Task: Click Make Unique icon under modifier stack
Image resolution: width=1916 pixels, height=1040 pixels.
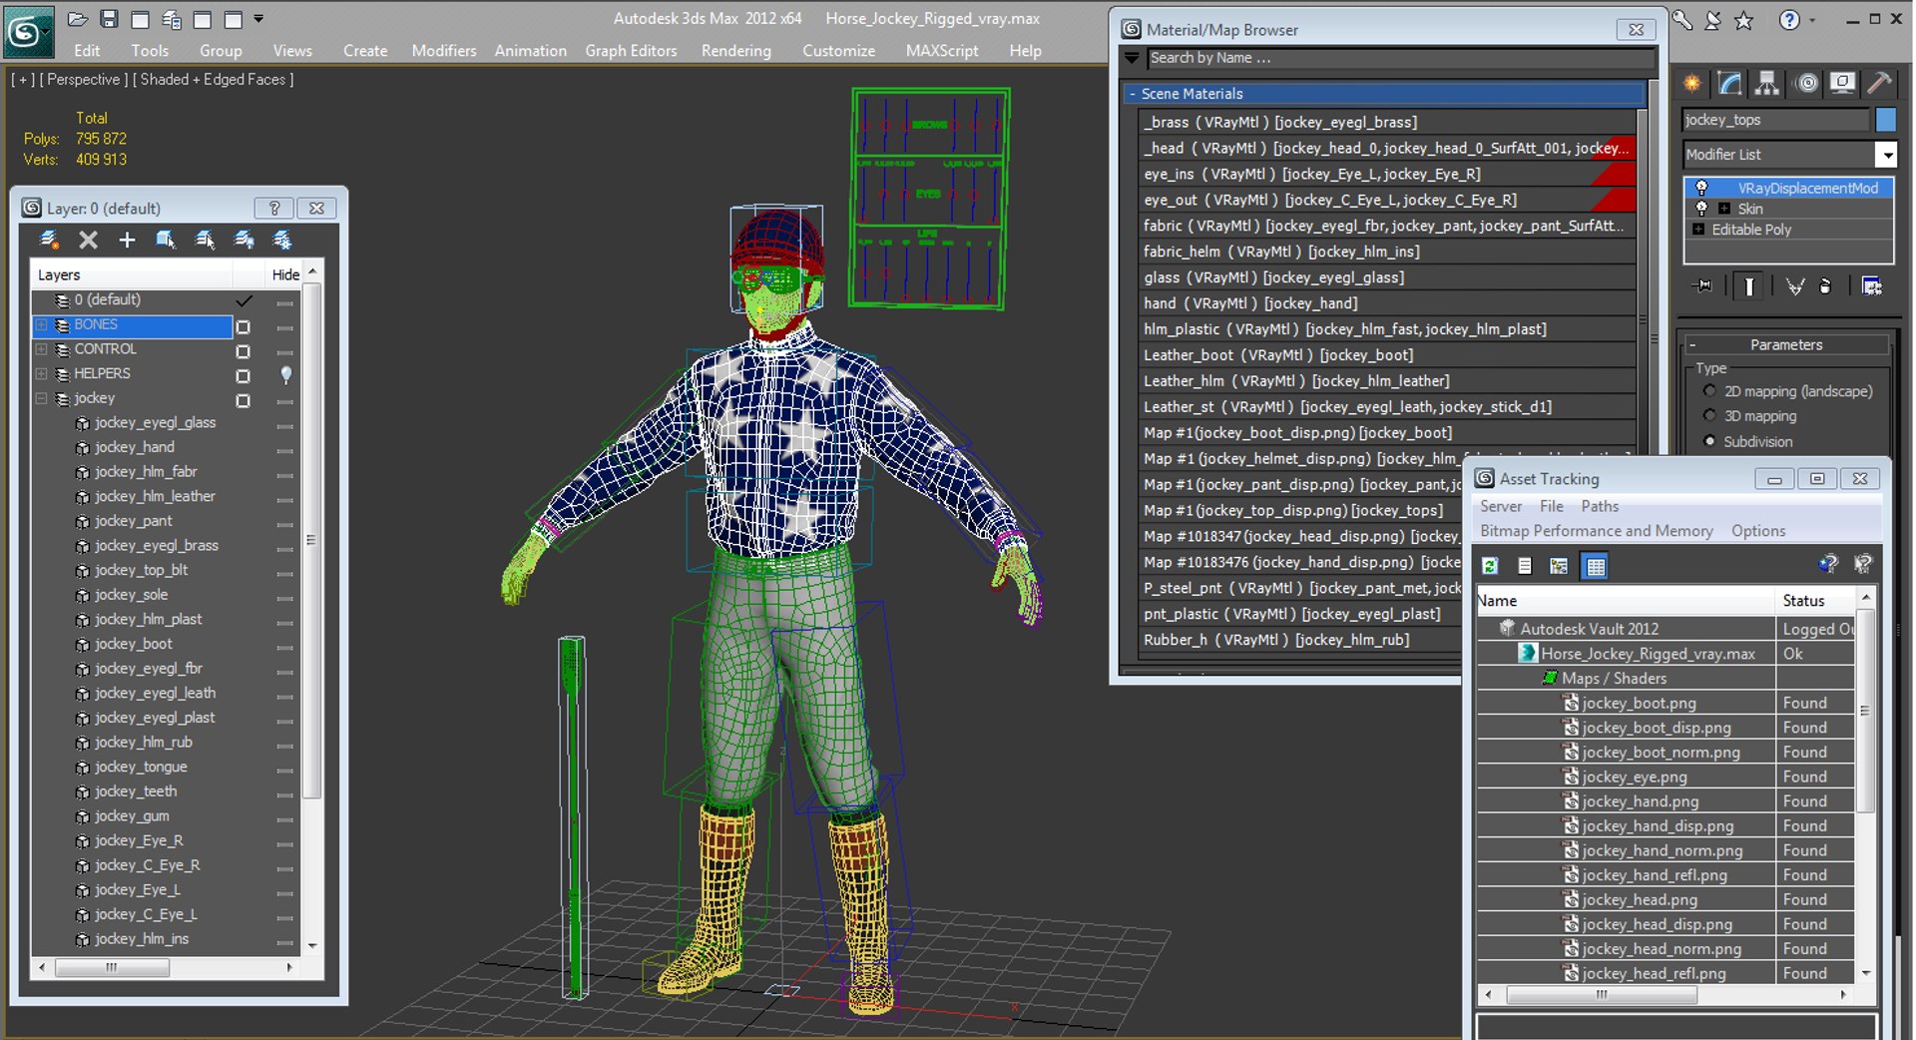Action: (x=1794, y=286)
